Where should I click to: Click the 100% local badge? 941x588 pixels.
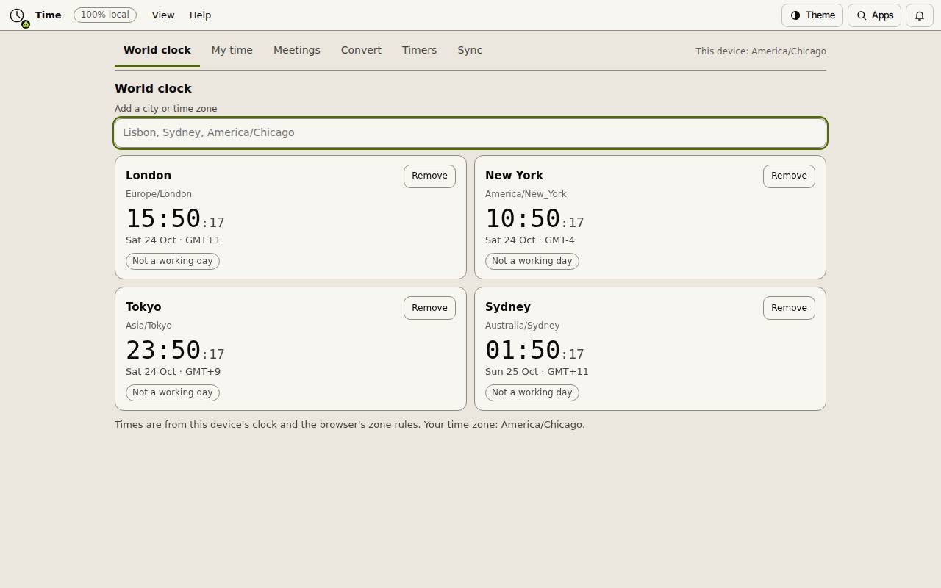pos(105,15)
